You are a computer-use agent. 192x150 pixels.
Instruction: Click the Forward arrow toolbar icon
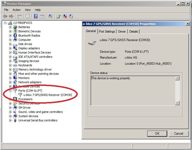pos(11,16)
